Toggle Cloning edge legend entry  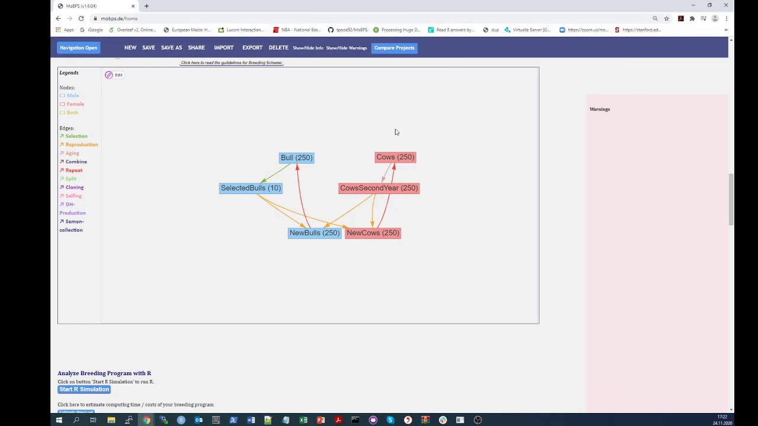coord(72,188)
